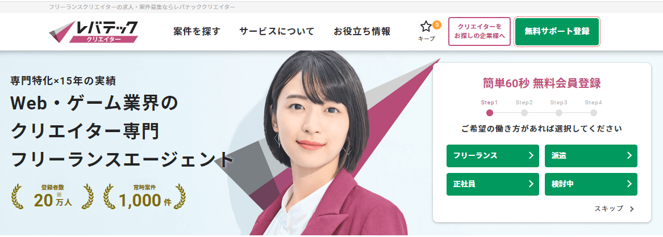Screen dimensions: 663x237
Task: Choose the 正社員 work style option
Action: [x=493, y=184]
